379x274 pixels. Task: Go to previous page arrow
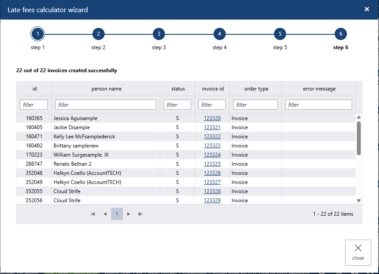[105, 214]
